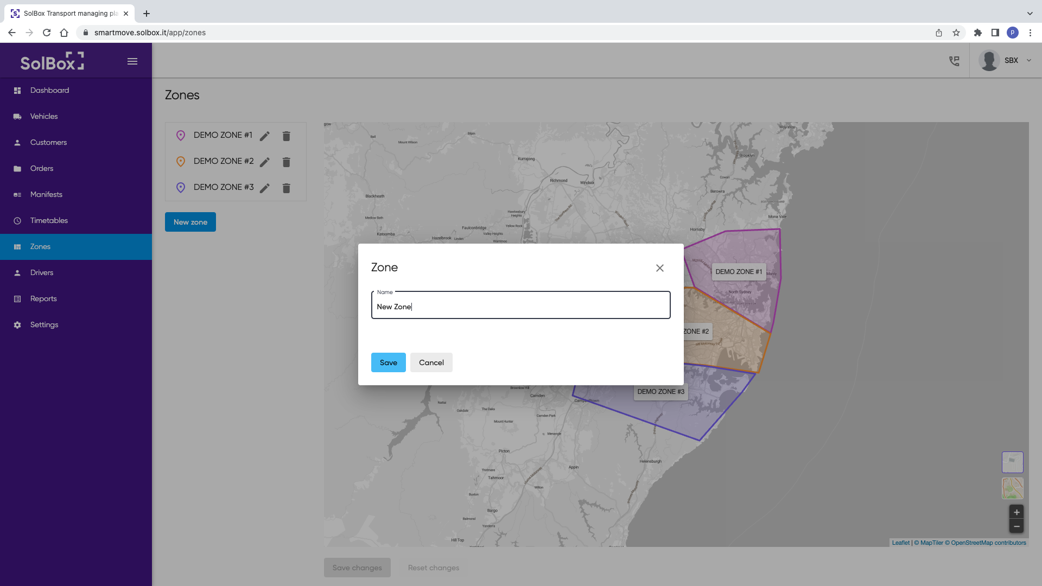Close the Zone dialog with X
This screenshot has height=586, width=1042.
coord(659,268)
